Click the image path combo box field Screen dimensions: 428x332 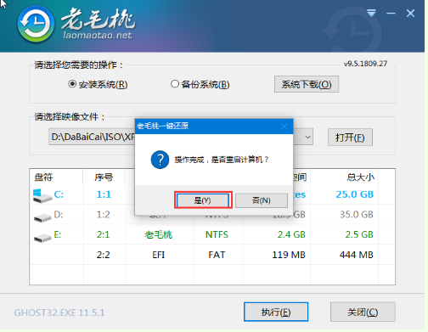coord(181,137)
